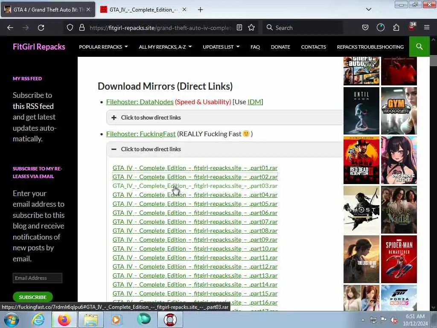
Task: Open the Gym Manager cover thumbnail
Action: 399,111
